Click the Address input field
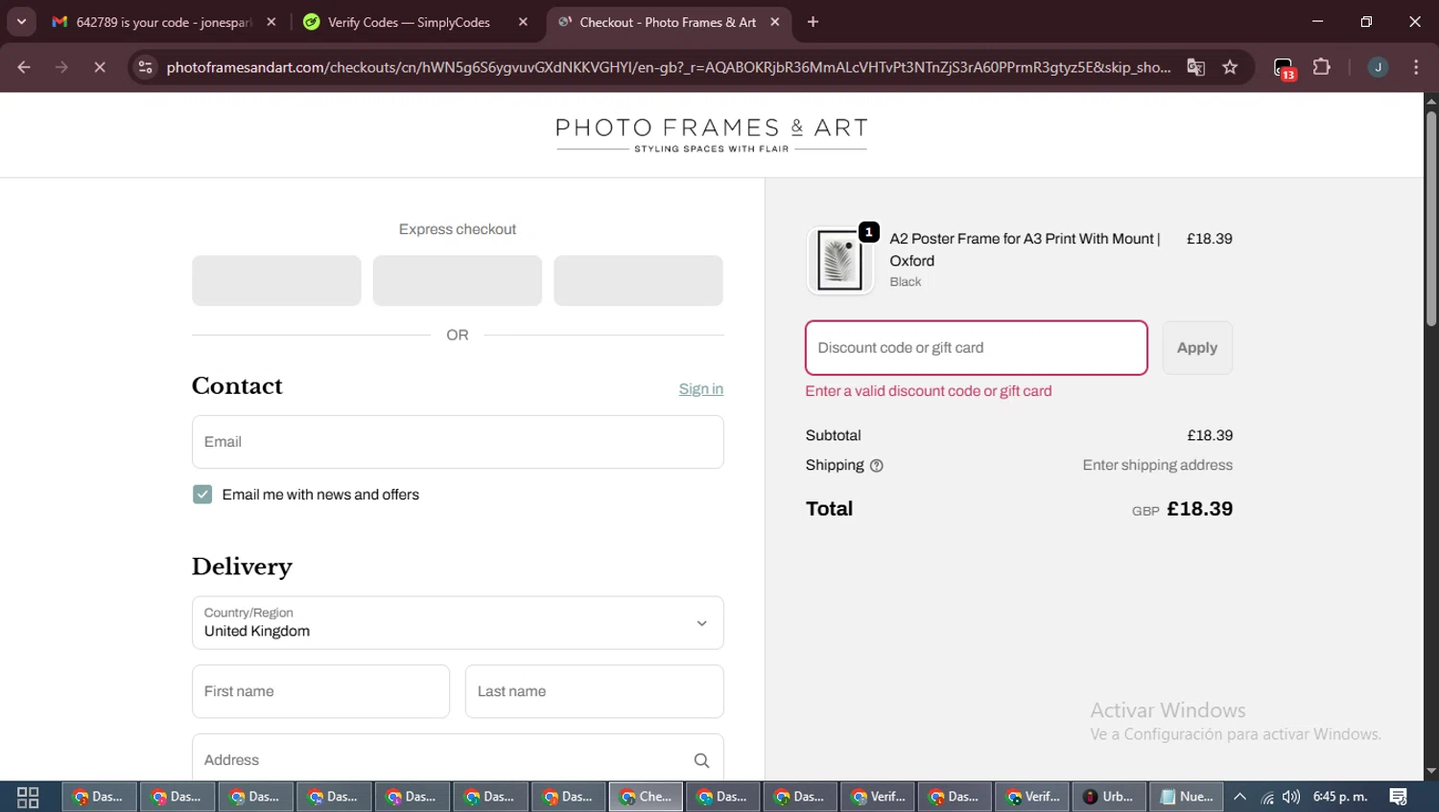This screenshot has height=812, width=1439. click(x=458, y=758)
